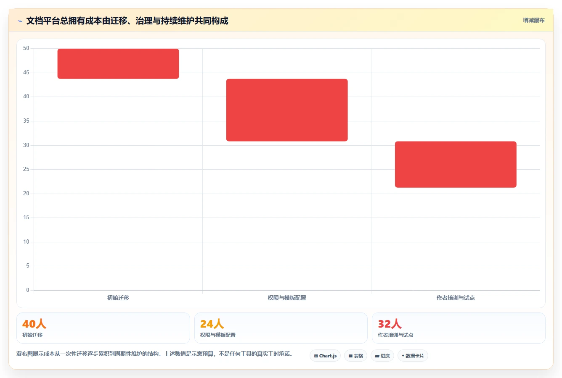Click y-axis tick label 25
The width and height of the screenshot is (562, 378).
click(x=26, y=169)
